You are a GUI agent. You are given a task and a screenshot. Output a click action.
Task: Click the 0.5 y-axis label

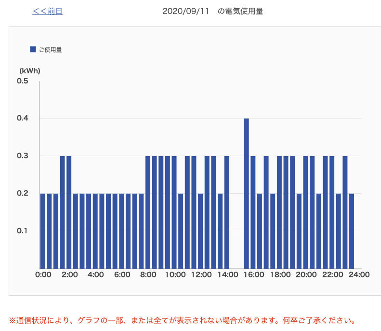point(23,81)
